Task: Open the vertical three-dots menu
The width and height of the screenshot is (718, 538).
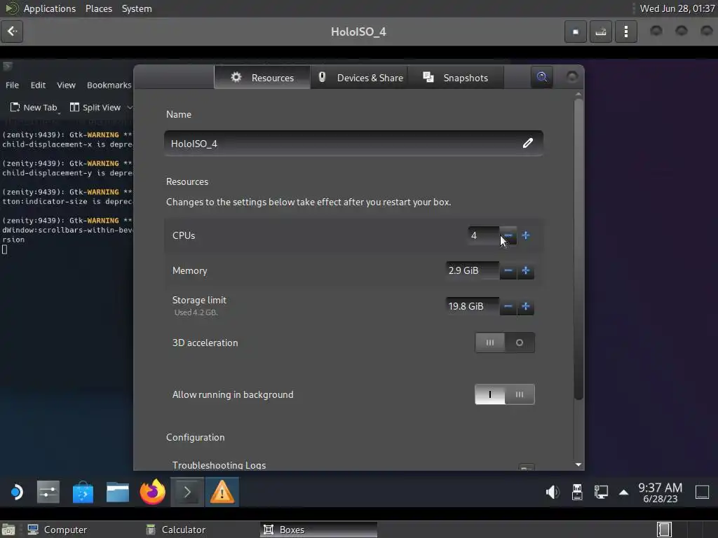Action: point(626,32)
